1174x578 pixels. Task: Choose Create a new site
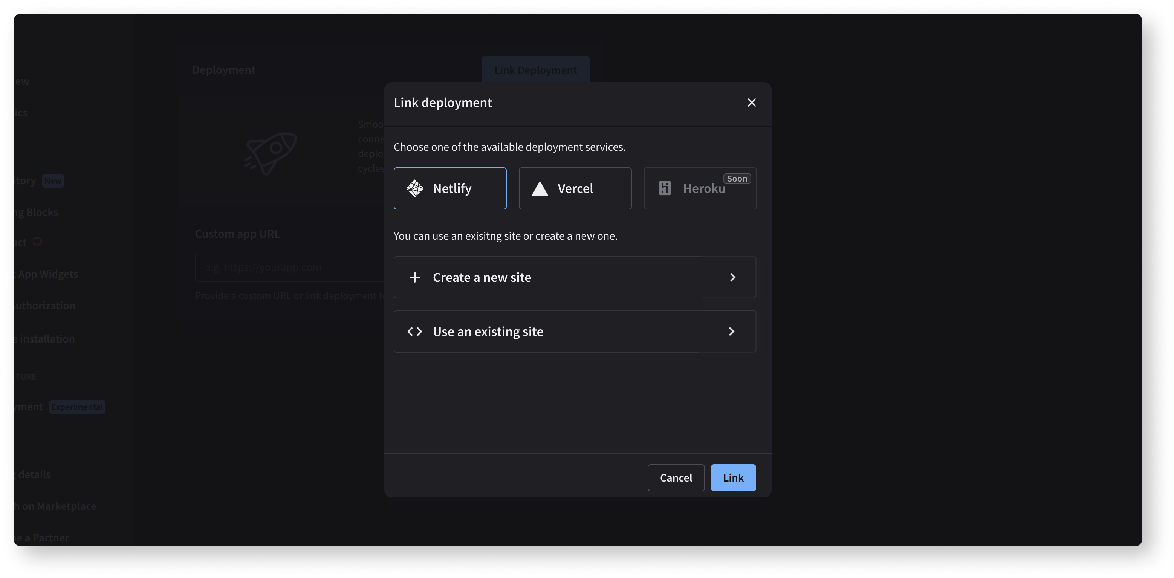coord(575,277)
